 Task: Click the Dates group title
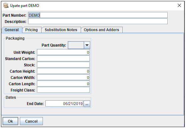(11, 97)
